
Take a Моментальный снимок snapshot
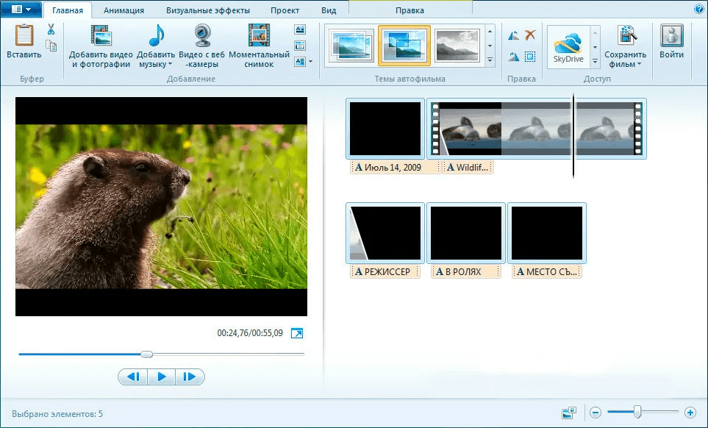(259, 37)
